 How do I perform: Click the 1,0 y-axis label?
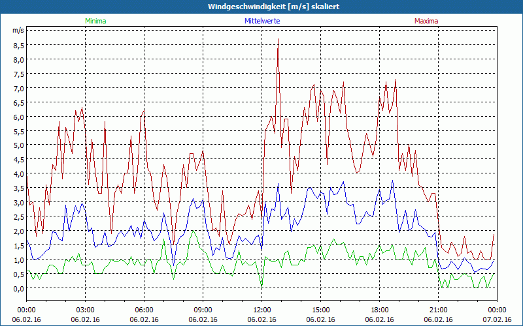pos(18,259)
